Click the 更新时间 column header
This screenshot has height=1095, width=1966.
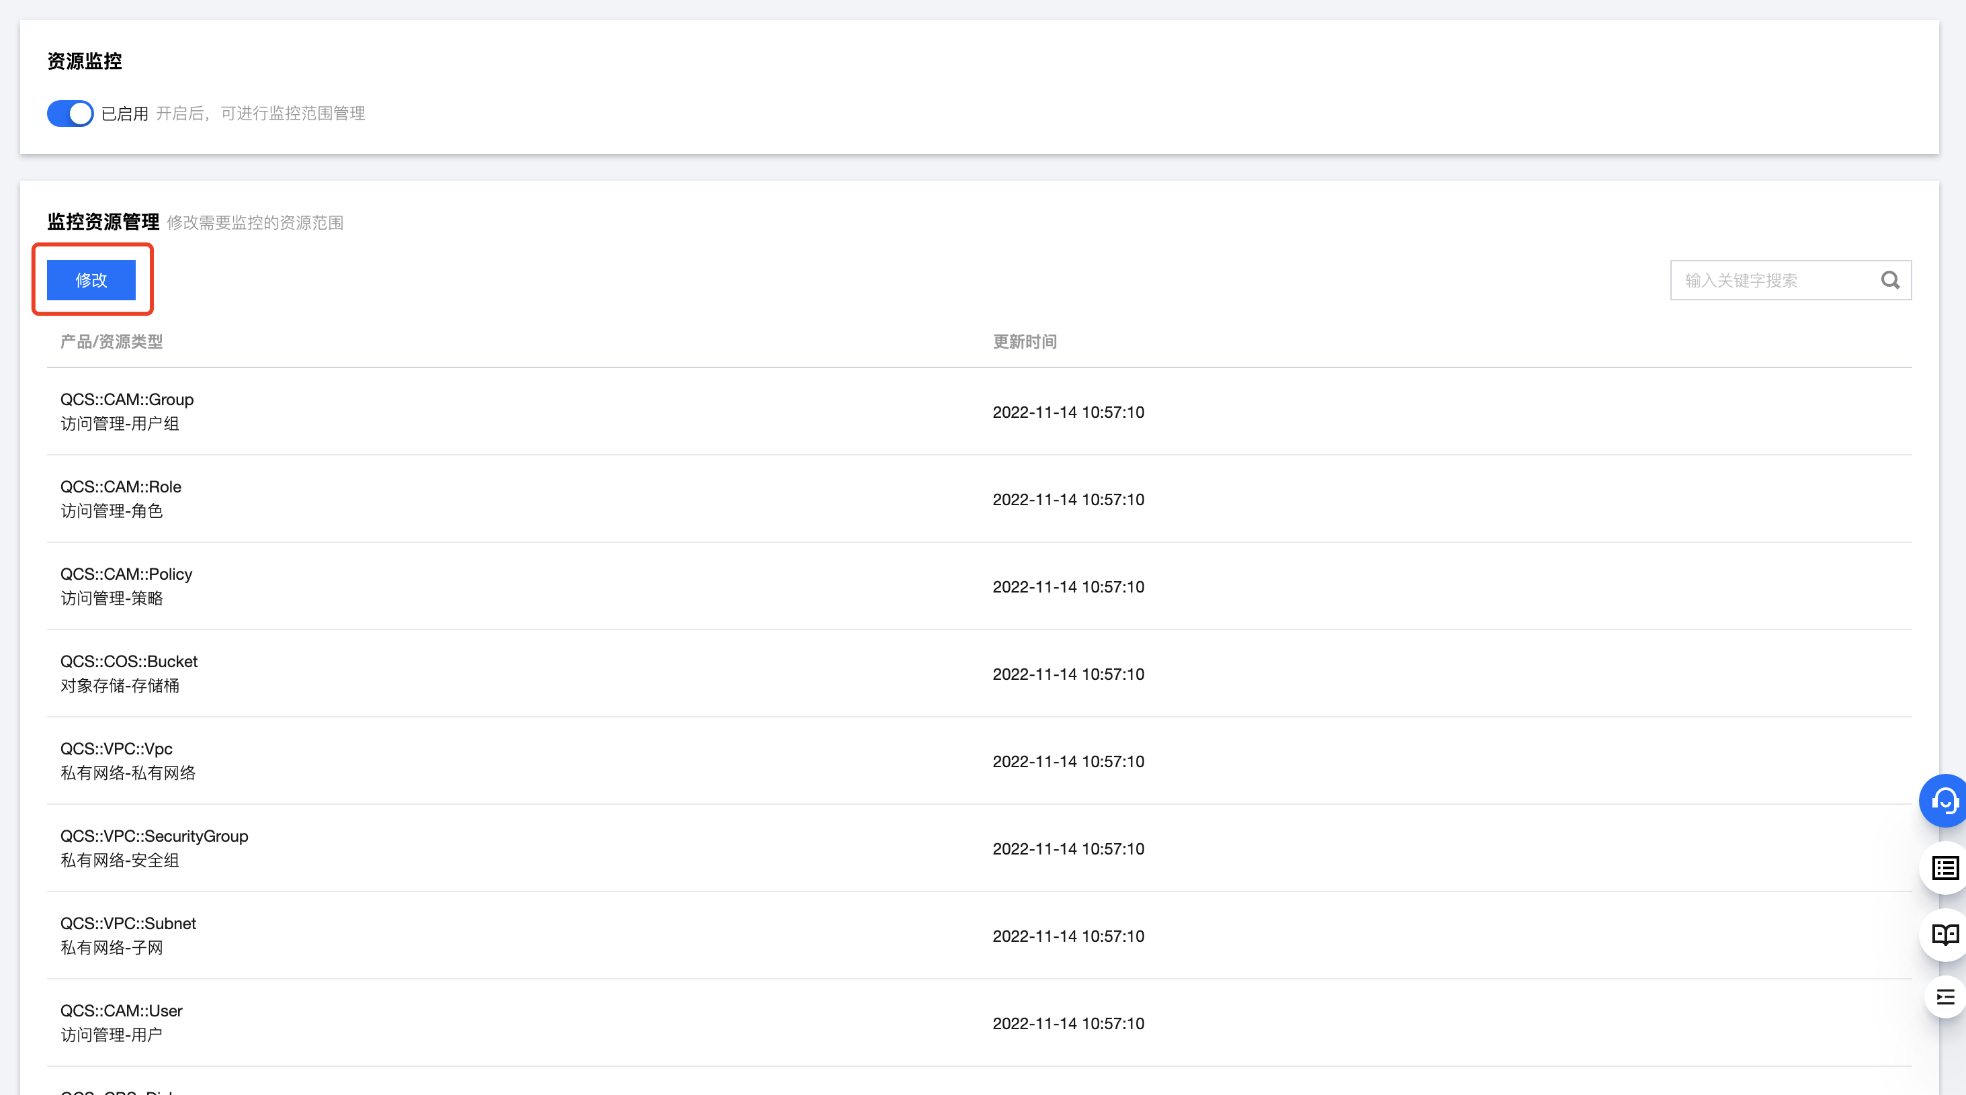pos(1024,342)
